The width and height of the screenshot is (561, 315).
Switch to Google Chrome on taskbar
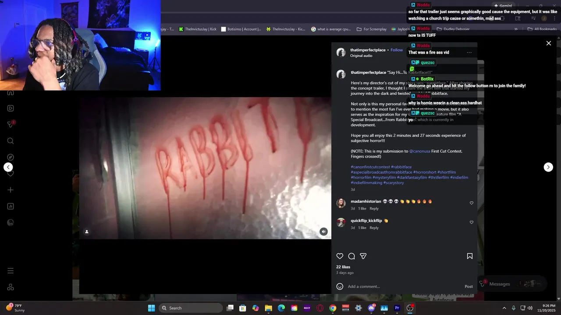(x=333, y=308)
